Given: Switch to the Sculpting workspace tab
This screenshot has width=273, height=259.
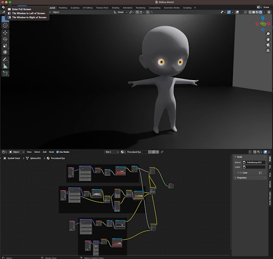Looking at the screenshot, I should point(75,8).
